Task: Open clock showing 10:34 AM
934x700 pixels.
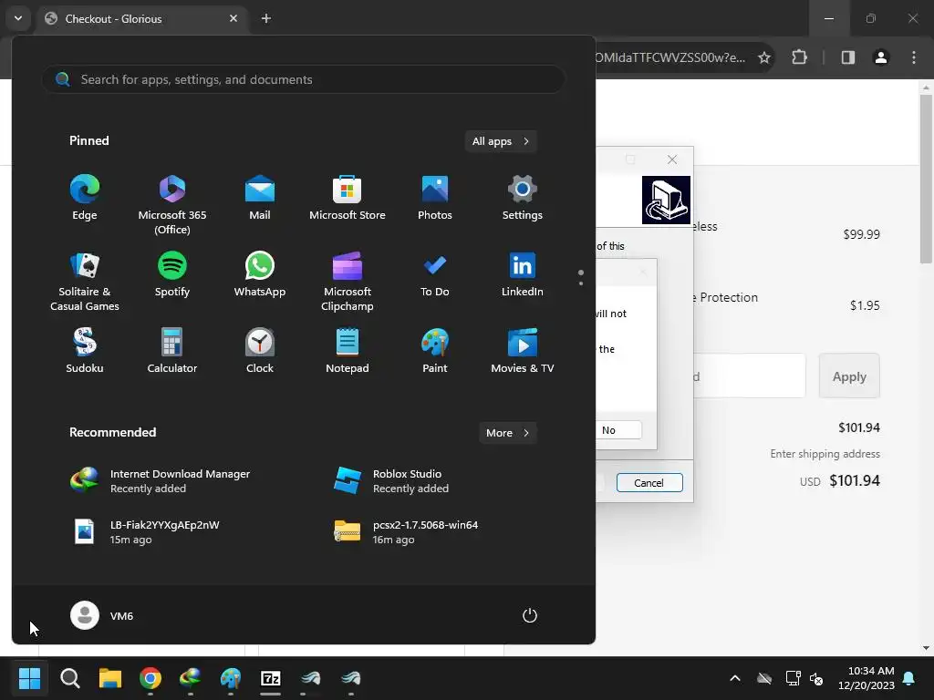Action: (x=867, y=678)
